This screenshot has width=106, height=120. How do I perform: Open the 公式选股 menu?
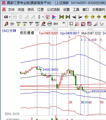(x=53, y=10)
